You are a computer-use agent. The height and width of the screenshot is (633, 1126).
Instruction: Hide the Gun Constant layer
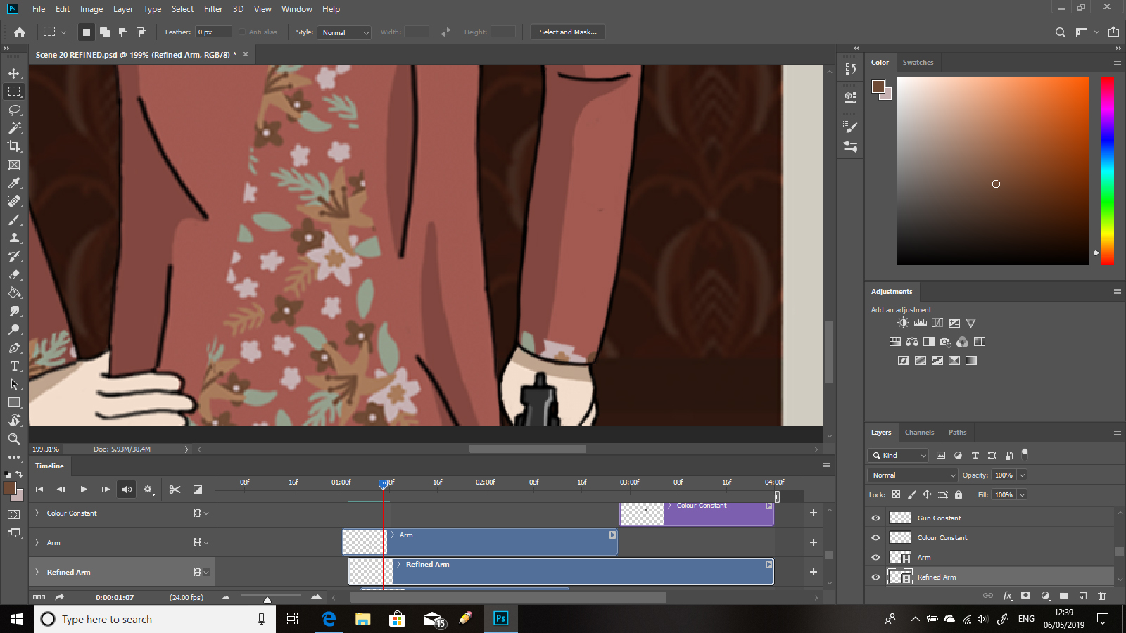click(x=875, y=518)
